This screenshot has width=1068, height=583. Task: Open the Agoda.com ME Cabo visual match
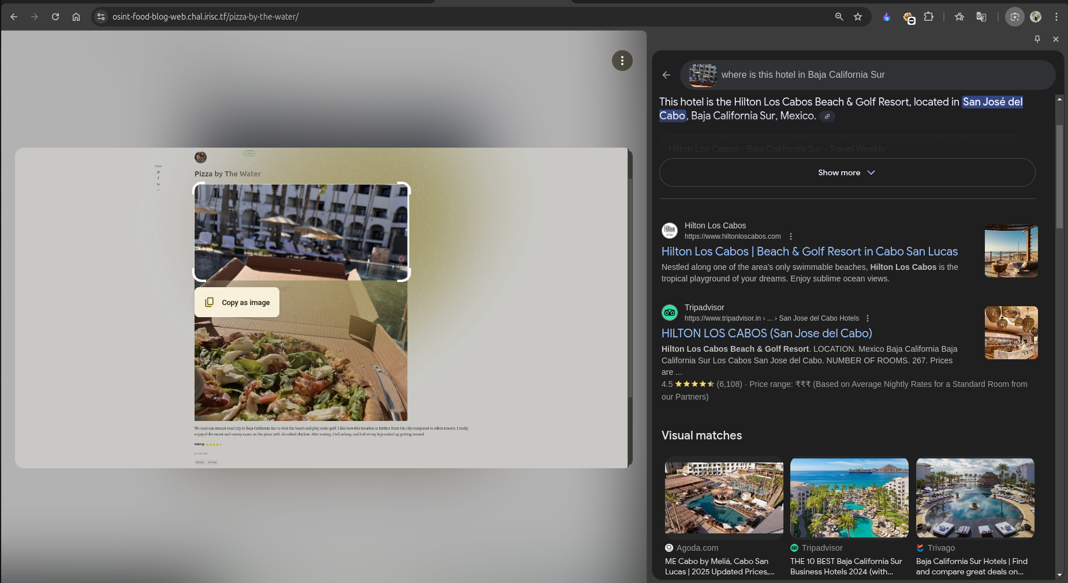pos(724,517)
